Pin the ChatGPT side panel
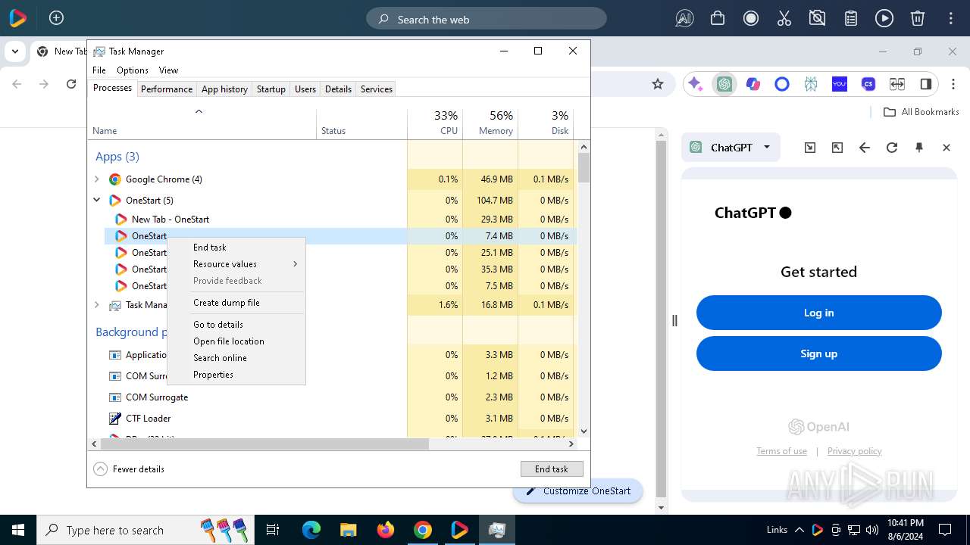 pyautogui.click(x=919, y=148)
